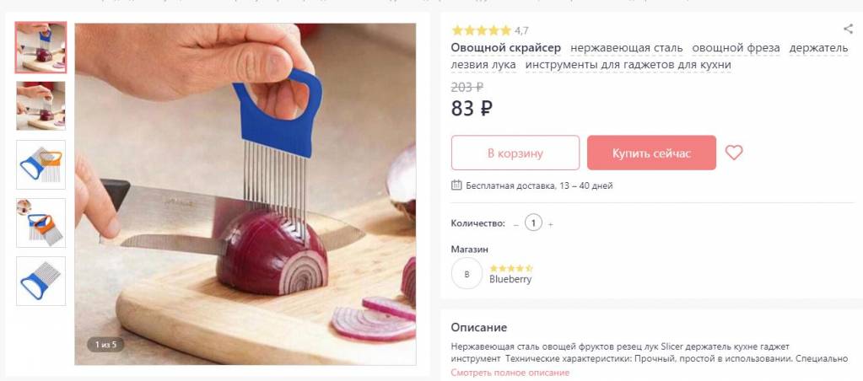Click the quantity value field
863x381 pixels.
[x=533, y=223]
